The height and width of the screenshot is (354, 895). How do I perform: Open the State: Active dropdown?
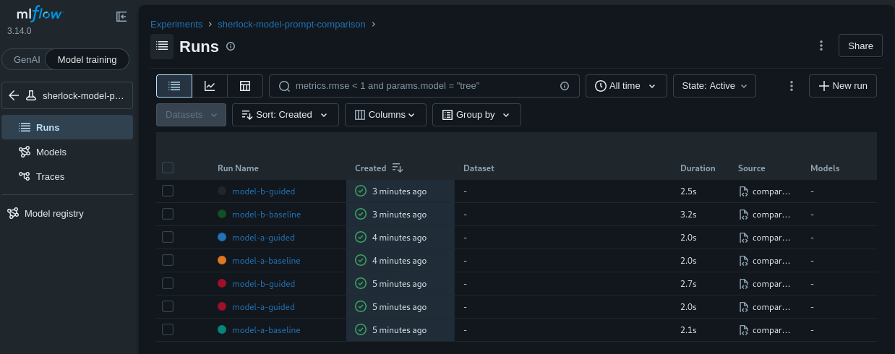(x=714, y=86)
